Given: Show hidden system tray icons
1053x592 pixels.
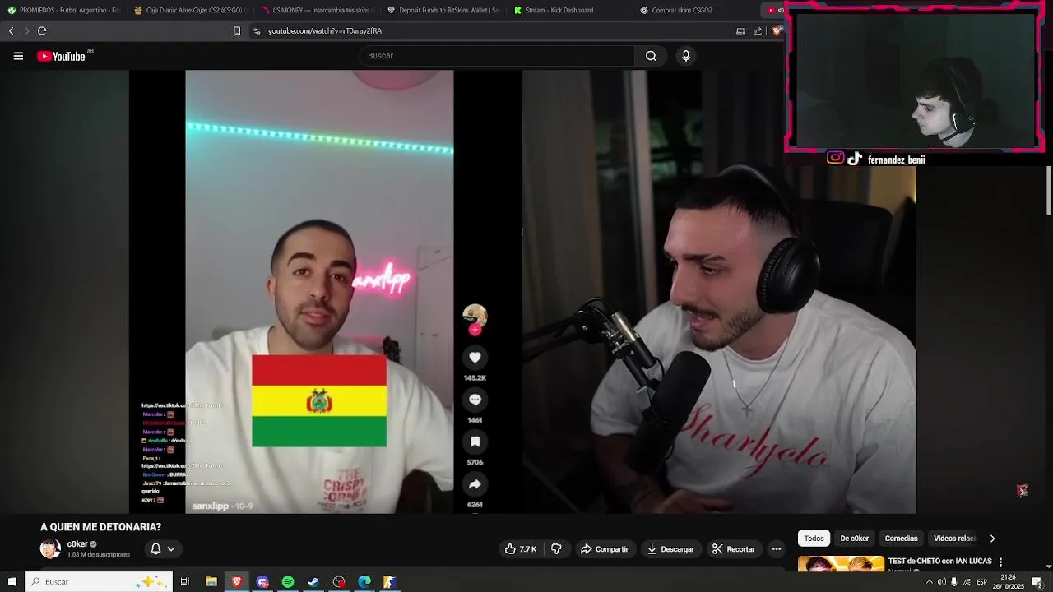Looking at the screenshot, I should [x=930, y=582].
